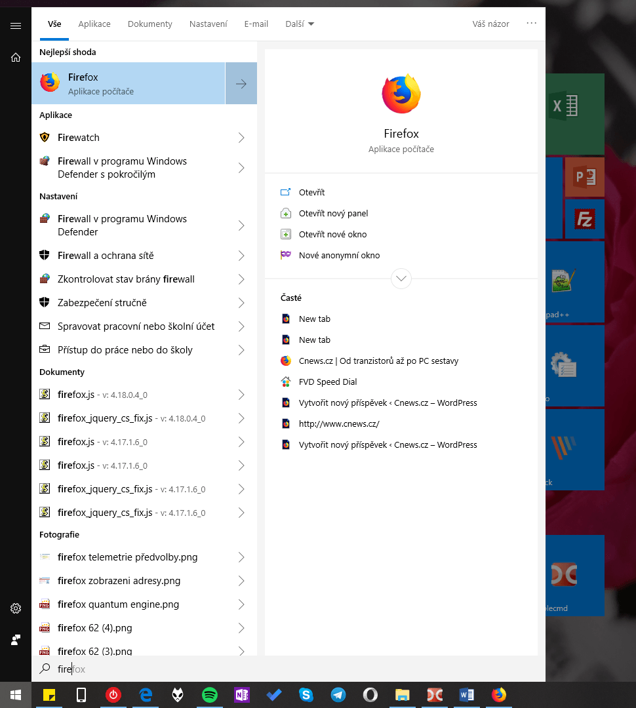Switch to the E-mail tab

[256, 24]
